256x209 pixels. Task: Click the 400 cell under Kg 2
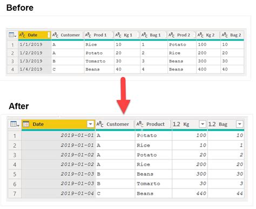pyautogui.click(x=208, y=69)
